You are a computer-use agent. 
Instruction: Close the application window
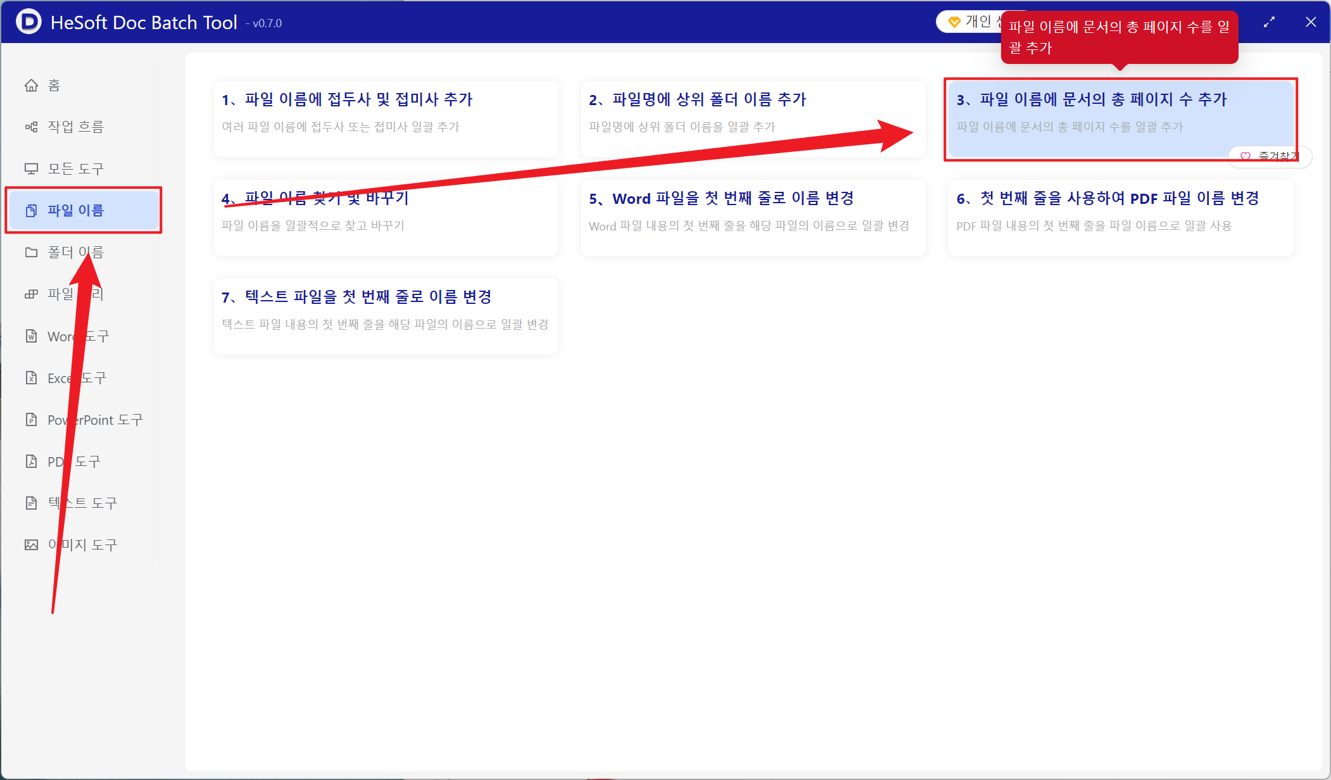1311,22
